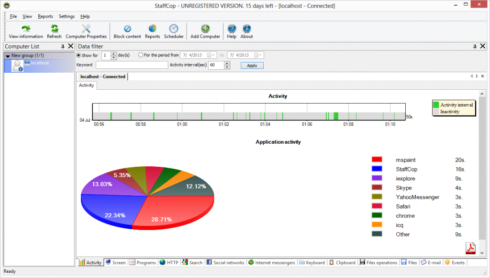Click the View information toolbar icon

pyautogui.click(x=25, y=29)
